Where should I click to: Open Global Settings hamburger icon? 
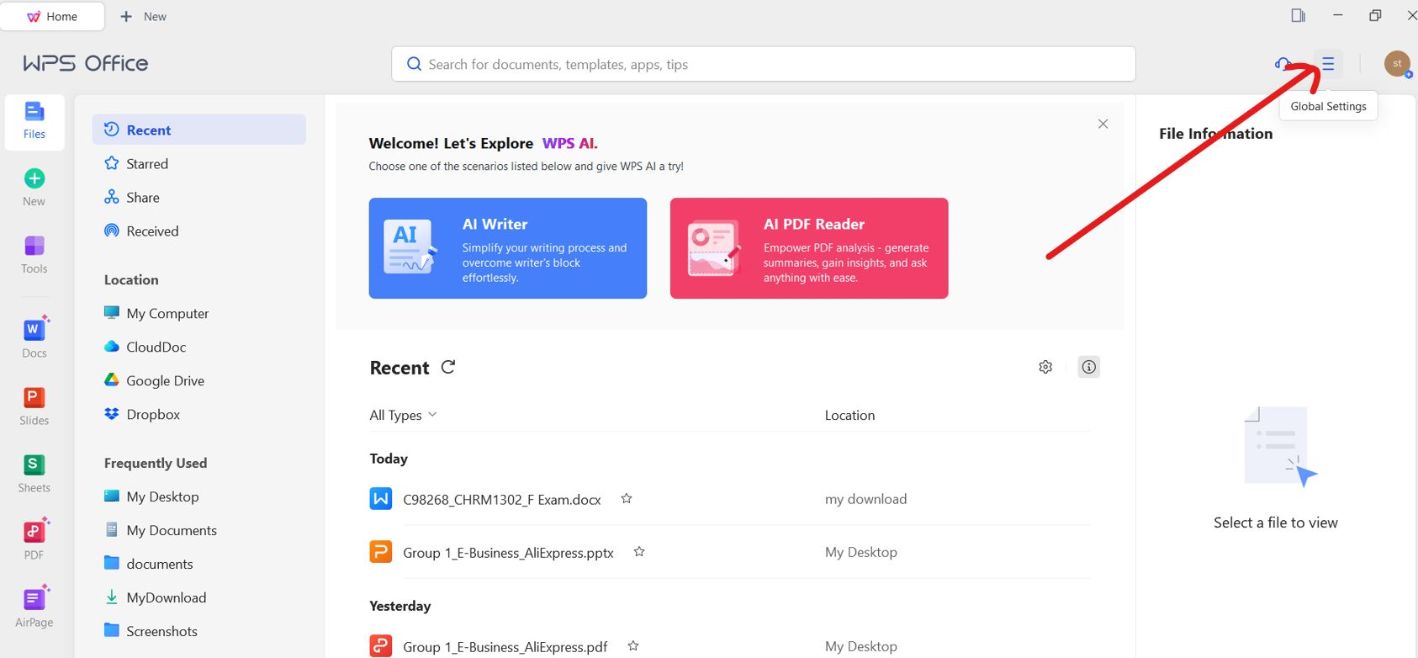1328,64
